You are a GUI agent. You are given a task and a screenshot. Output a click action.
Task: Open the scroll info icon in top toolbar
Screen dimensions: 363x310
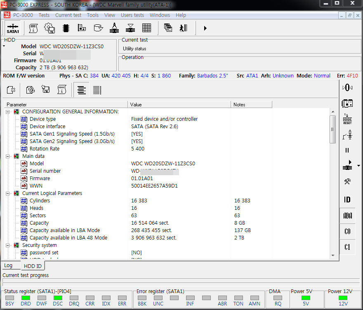[x=33, y=28]
